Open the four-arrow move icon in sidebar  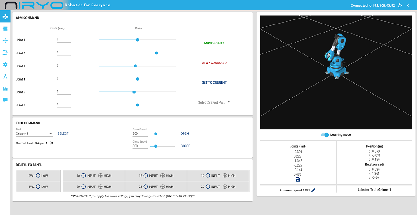tap(5, 41)
